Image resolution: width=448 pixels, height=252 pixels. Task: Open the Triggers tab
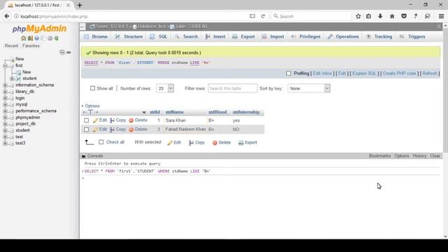(x=412, y=36)
